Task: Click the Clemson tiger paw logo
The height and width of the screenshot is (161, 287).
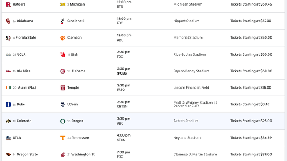Action: [63, 38]
